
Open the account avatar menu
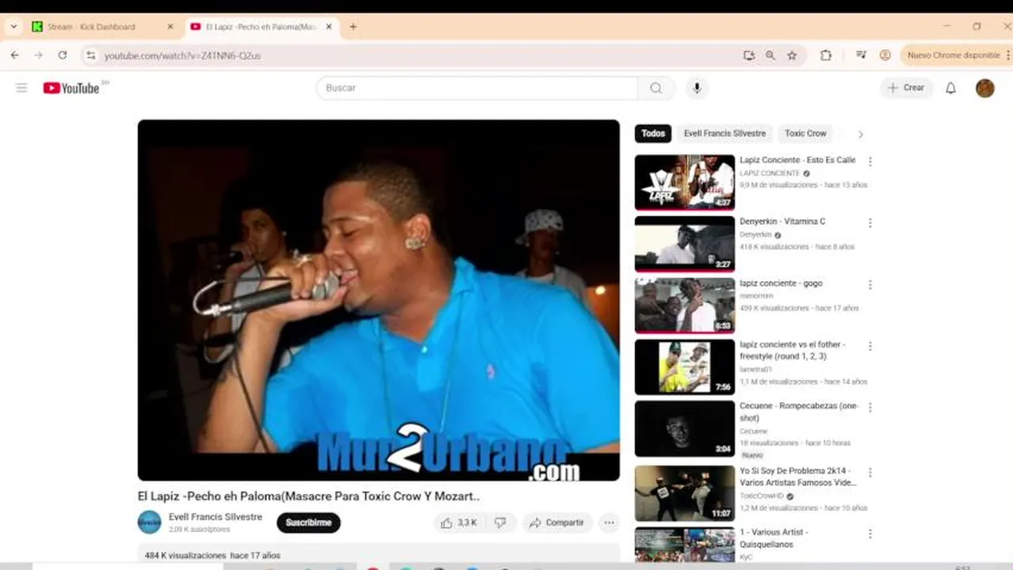(984, 88)
